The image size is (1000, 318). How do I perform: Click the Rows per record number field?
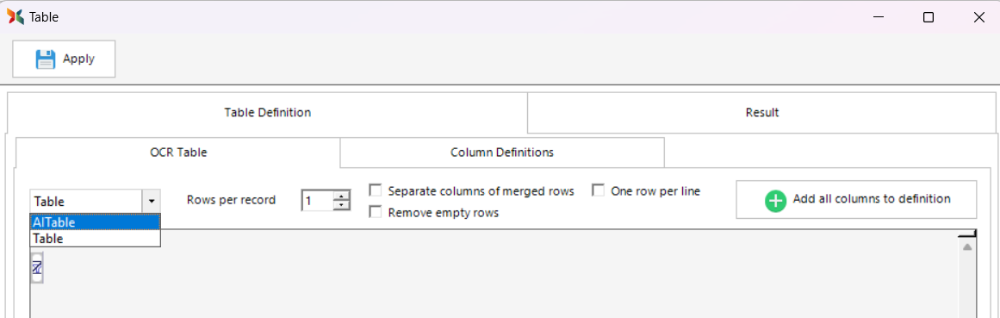pos(318,201)
